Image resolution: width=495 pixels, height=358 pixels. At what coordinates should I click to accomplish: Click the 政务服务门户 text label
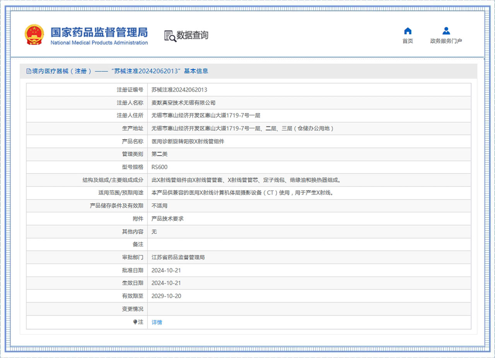coord(446,41)
